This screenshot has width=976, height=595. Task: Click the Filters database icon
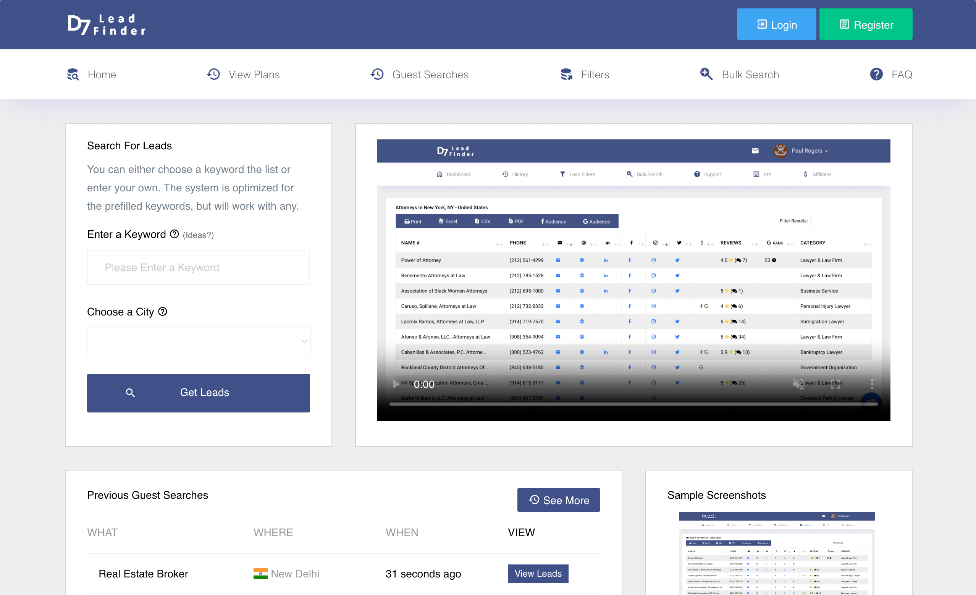click(566, 74)
